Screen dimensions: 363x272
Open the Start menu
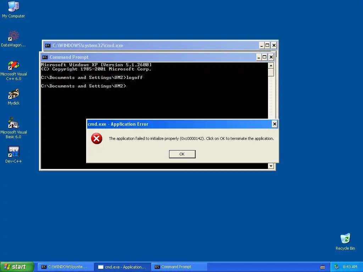(17, 267)
